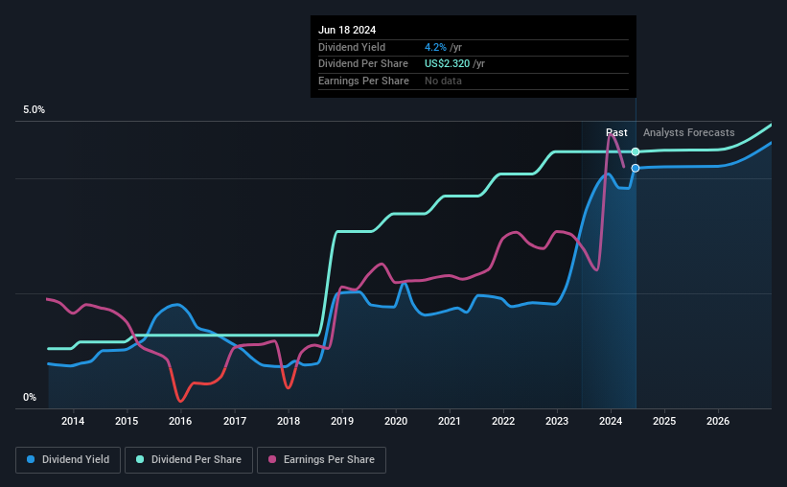The width and height of the screenshot is (787, 487).
Task: Click the 5.0% y-axis label
Action: click(34, 109)
